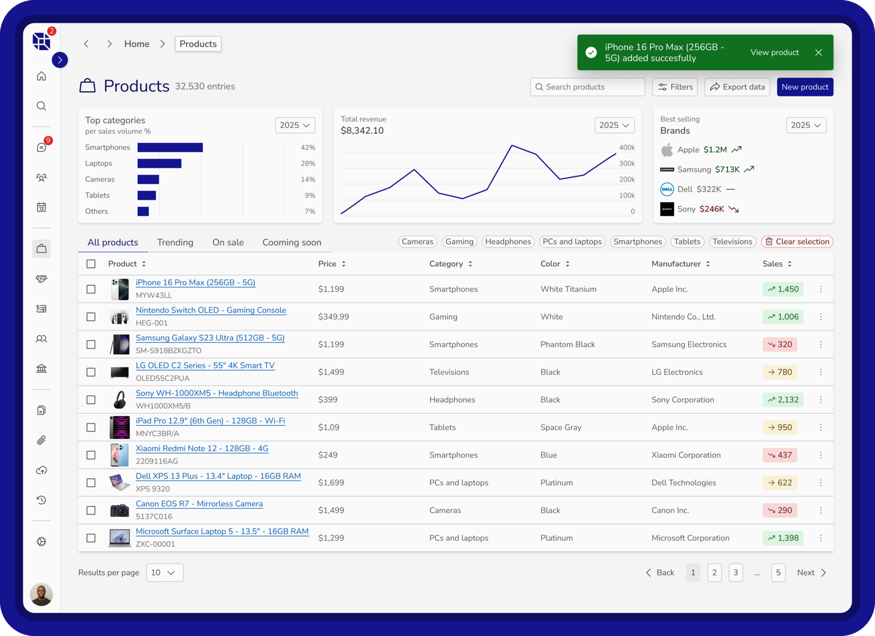Select the Cameras filter chip
This screenshot has width=875, height=636.
pos(417,242)
